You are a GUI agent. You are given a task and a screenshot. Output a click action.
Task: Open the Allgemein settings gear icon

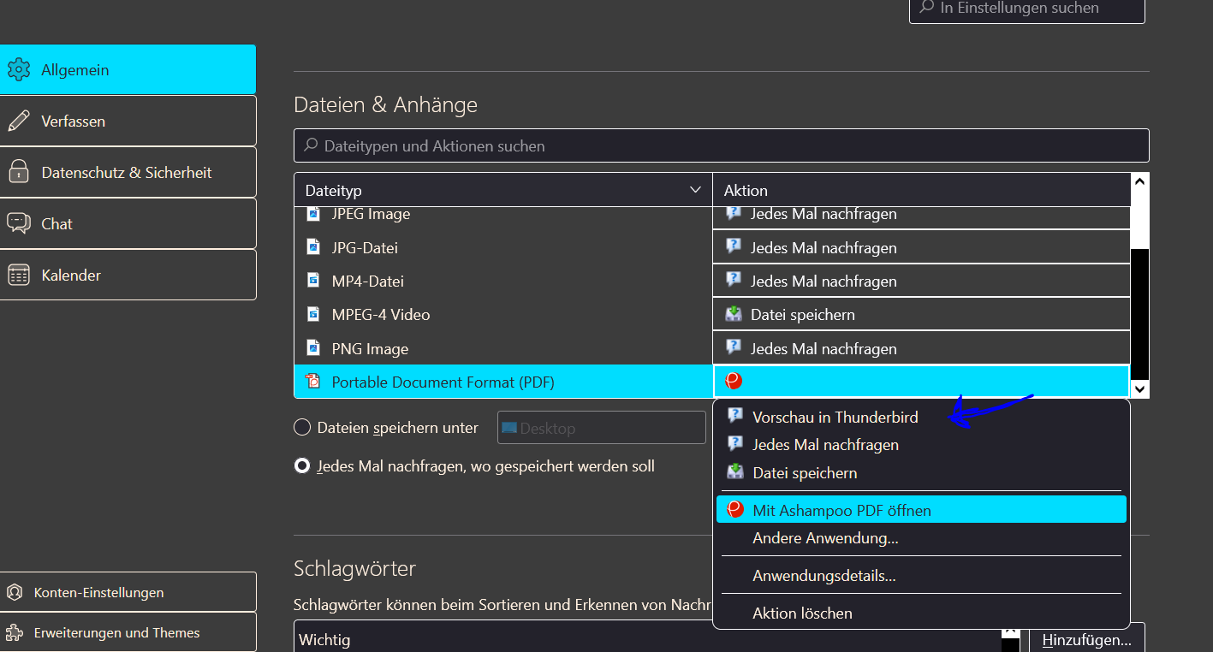pos(19,70)
